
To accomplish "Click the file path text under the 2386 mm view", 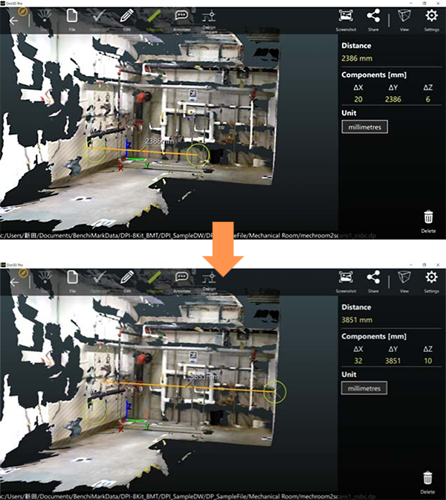I will tap(188, 236).
